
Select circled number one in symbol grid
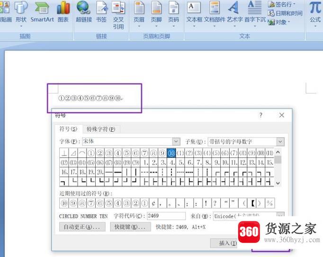[x=91, y=153]
